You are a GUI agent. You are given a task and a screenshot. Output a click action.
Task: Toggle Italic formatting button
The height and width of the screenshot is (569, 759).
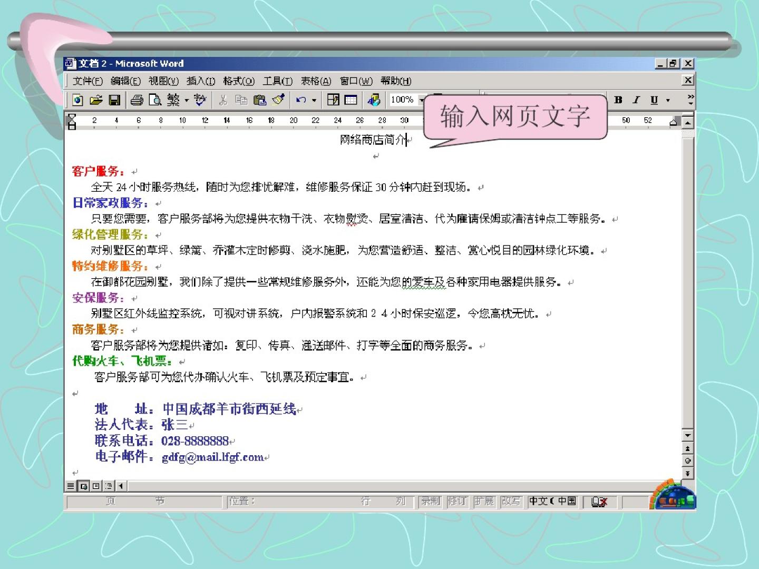click(636, 100)
